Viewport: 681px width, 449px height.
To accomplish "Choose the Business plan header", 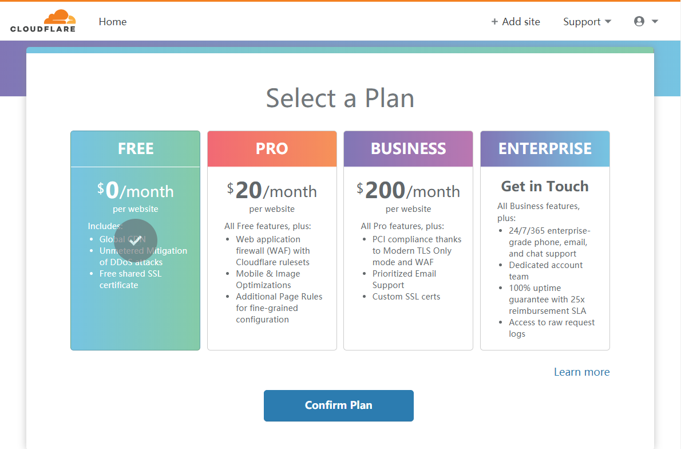I will tap(408, 149).
